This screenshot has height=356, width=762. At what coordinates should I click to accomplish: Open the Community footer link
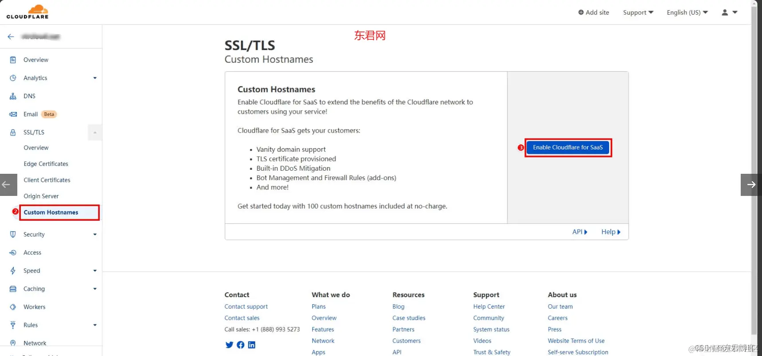point(488,318)
